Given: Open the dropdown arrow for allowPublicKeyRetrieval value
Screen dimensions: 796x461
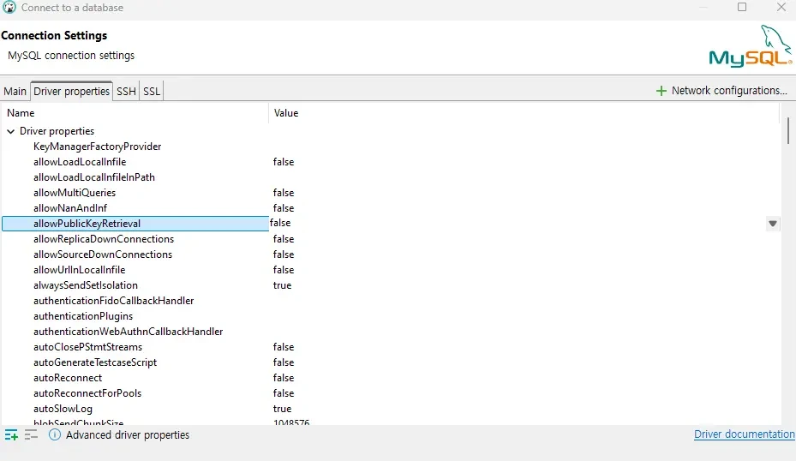Looking at the screenshot, I should click(x=773, y=224).
